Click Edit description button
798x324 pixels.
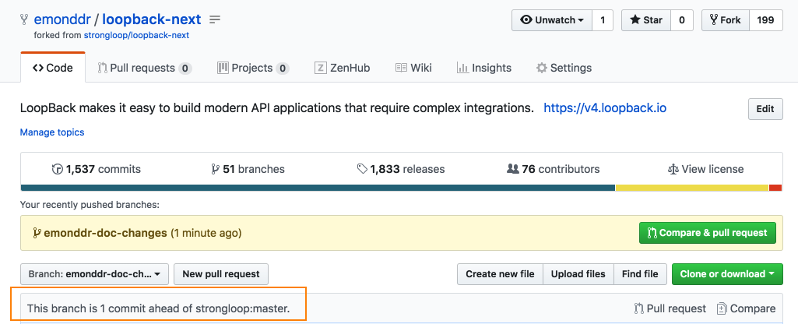click(x=765, y=109)
